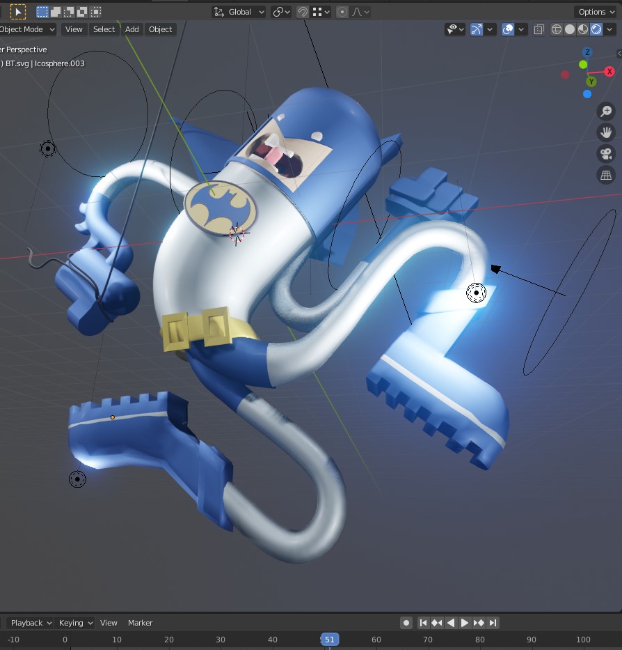The width and height of the screenshot is (622, 650).
Task: Expand the Options dropdown
Action: point(596,12)
